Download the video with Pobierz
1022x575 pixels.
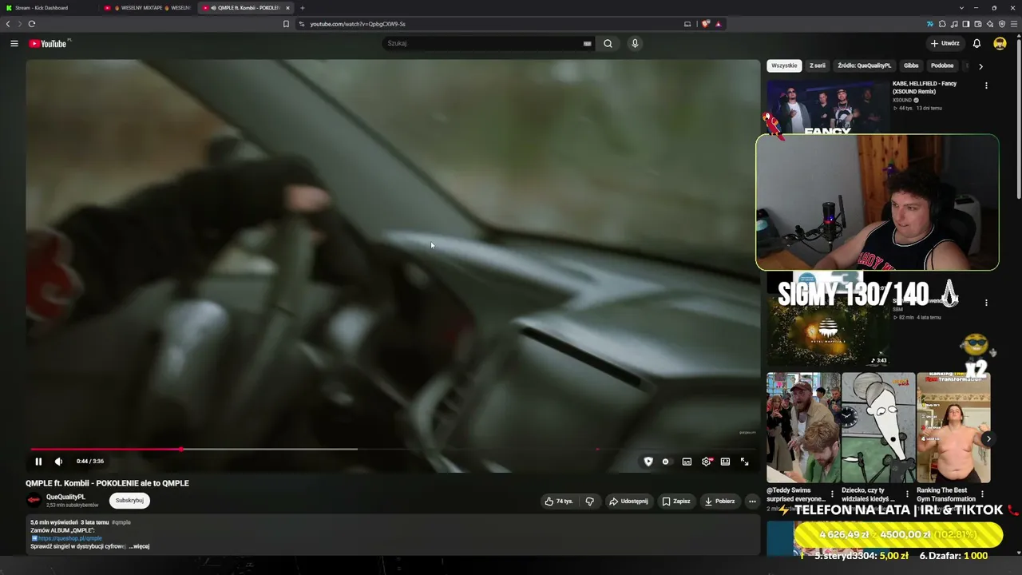tap(719, 502)
